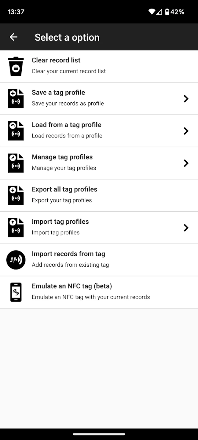The height and width of the screenshot is (440, 198).
Task: Open the Load from a tag profile chevron
Action: pos(186,131)
